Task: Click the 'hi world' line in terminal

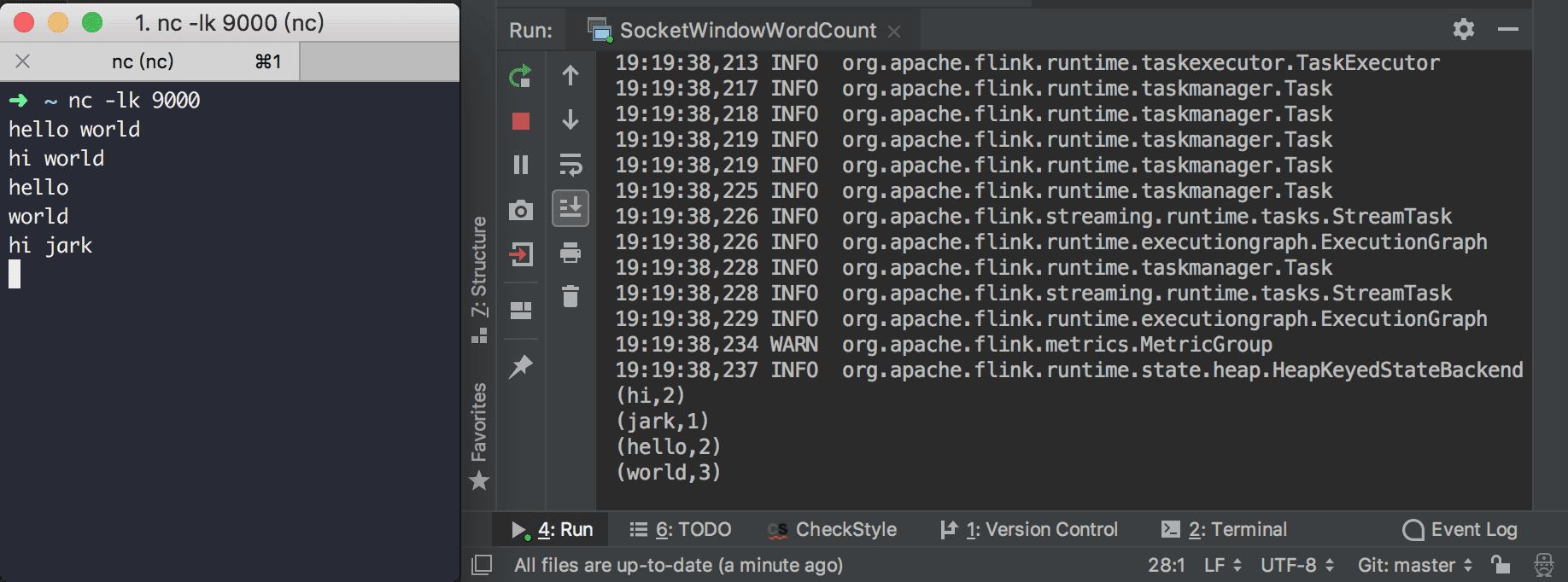Action: [x=56, y=159]
